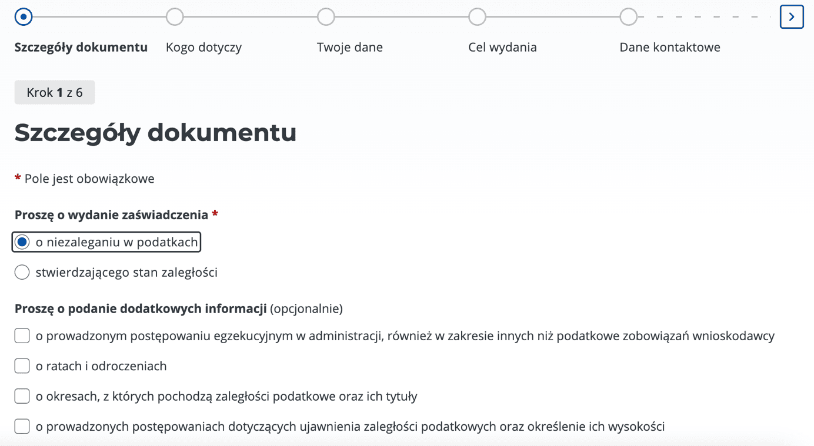Check 'o prowadzonych postępowaniach dotyczących ujawnienia' checkbox
814x446 pixels.
point(22,426)
